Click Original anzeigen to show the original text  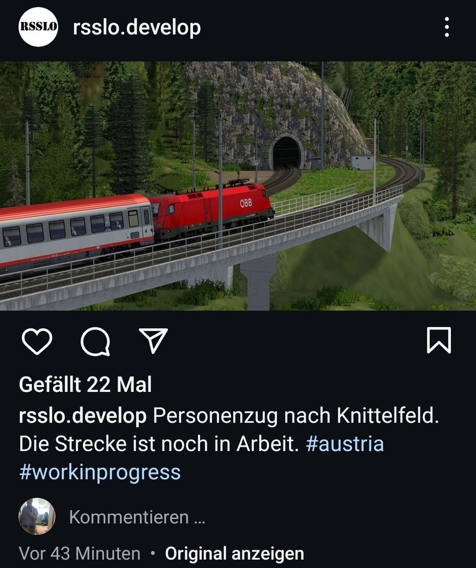[x=234, y=553]
